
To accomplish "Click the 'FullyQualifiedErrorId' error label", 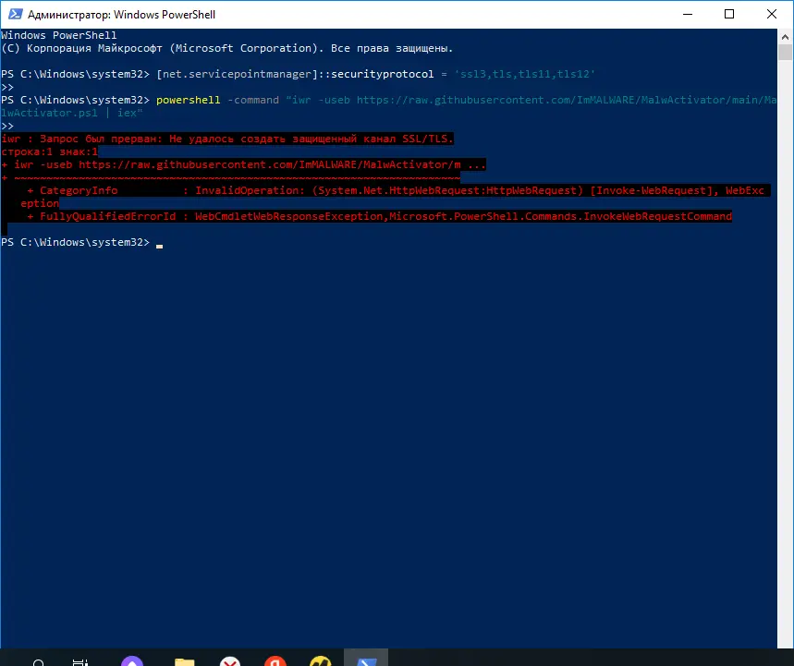I will point(107,216).
